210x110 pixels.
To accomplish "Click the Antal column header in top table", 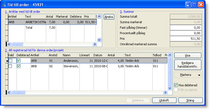I will [51, 17].
